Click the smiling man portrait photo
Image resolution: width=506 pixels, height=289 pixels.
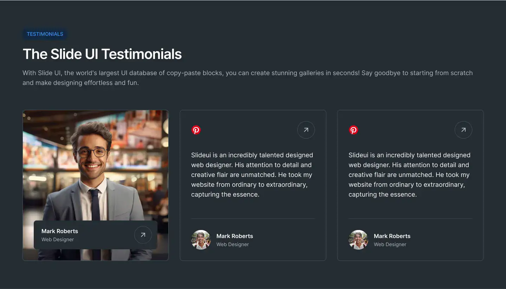click(96, 185)
